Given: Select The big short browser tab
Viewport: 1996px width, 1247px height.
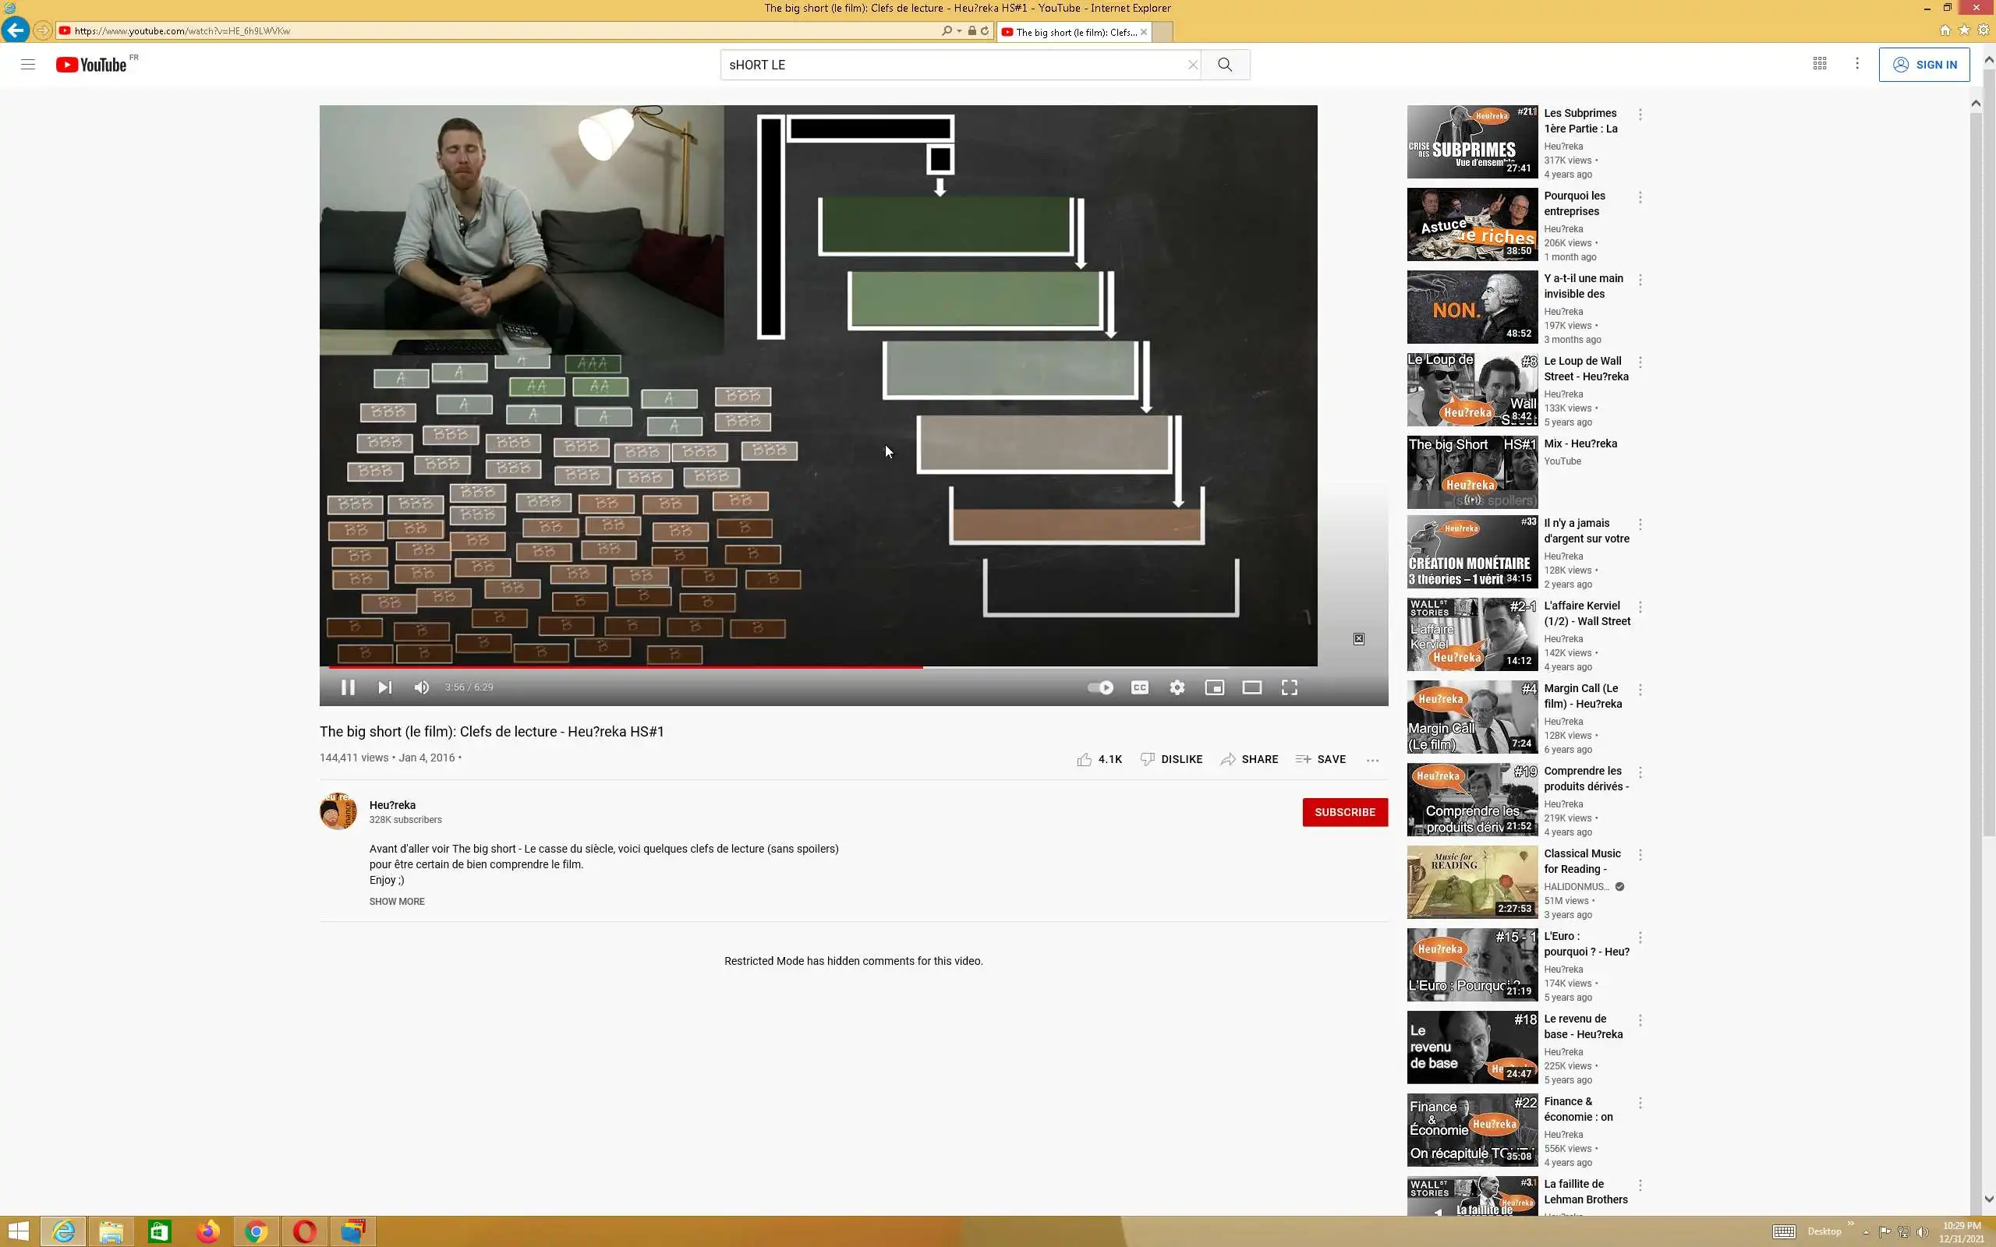Looking at the screenshot, I should pos(1071,32).
